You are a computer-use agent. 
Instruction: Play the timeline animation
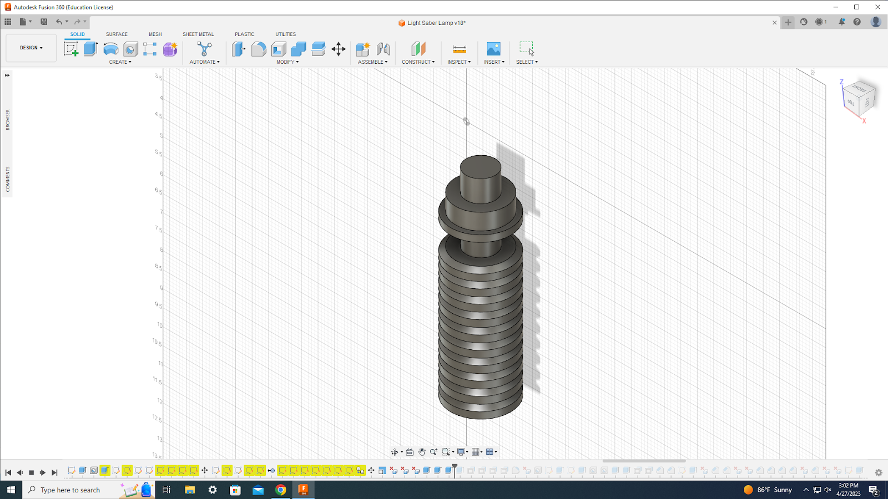[x=43, y=472]
